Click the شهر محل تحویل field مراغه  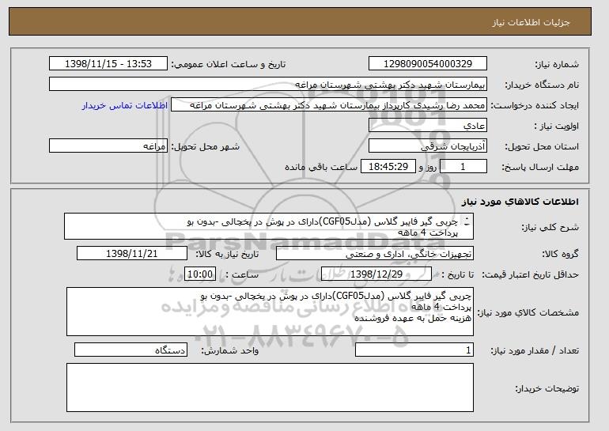tap(108, 146)
